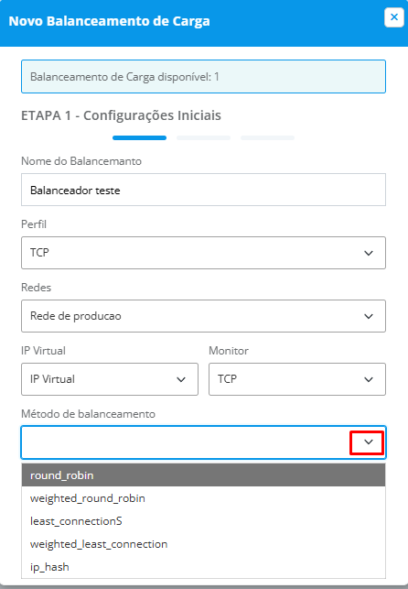Click the IP Virtual chevron arrow
The height and width of the screenshot is (589, 408).
181,379
